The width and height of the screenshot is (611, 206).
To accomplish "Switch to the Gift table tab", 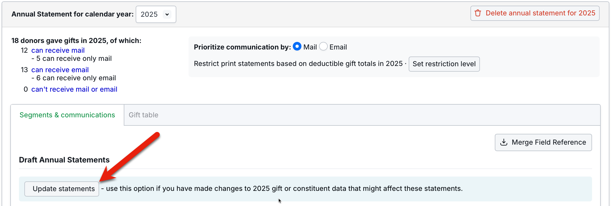I will [143, 115].
